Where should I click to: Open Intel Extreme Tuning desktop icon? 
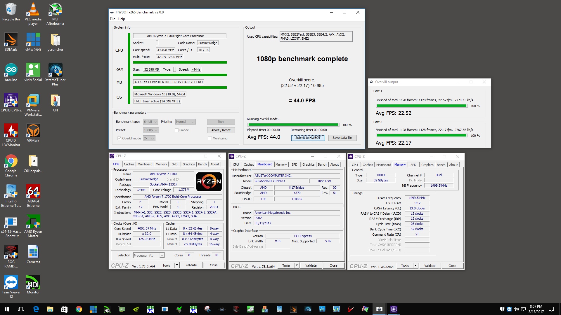point(11,196)
